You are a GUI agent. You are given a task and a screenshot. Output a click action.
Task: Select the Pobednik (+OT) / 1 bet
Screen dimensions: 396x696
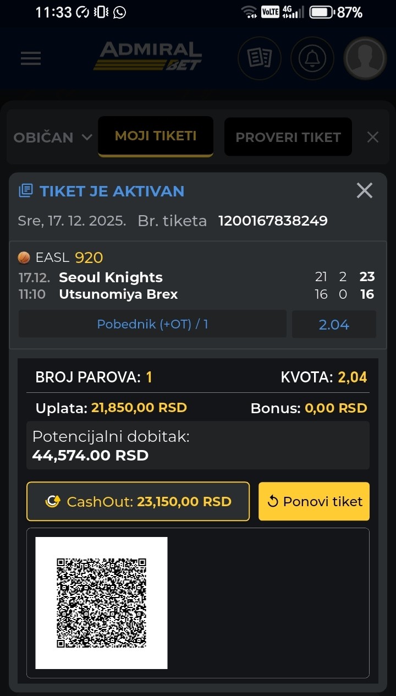pyautogui.click(x=152, y=324)
